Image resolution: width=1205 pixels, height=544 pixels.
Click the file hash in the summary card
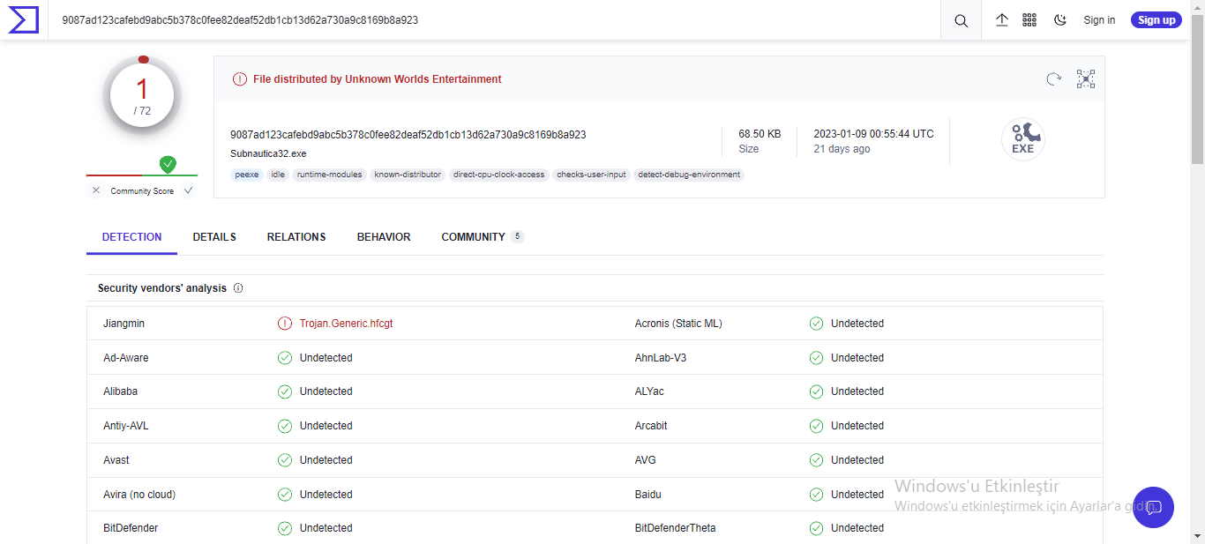(408, 135)
